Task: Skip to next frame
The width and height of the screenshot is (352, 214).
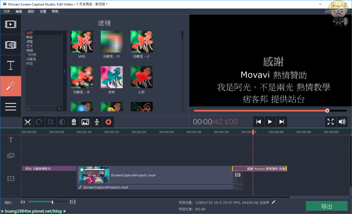Action: (x=282, y=122)
